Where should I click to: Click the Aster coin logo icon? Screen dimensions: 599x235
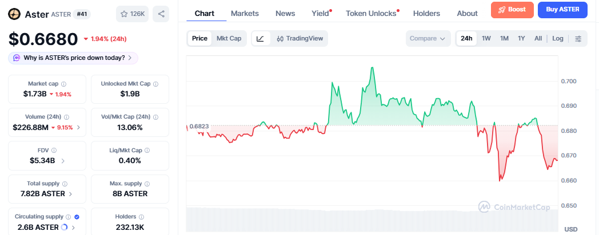[x=14, y=14]
